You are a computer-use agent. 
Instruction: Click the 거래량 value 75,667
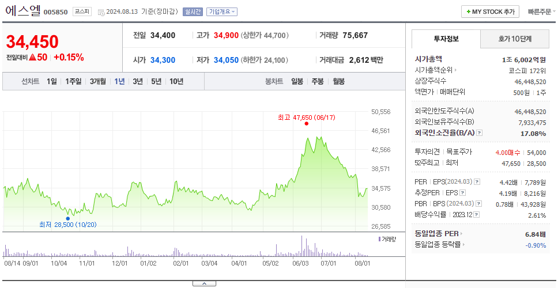(x=355, y=36)
